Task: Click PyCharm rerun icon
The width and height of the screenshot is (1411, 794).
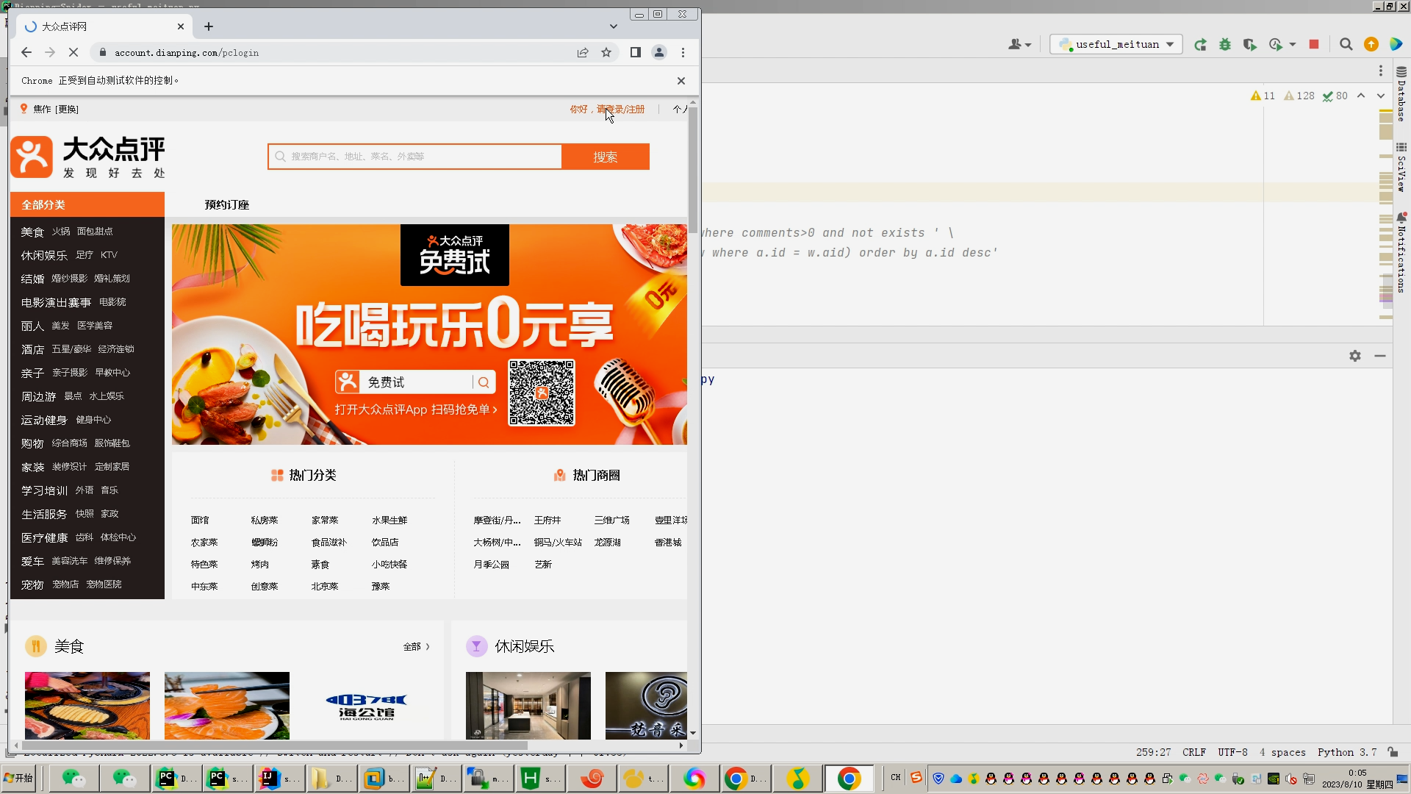Action: 1200,44
